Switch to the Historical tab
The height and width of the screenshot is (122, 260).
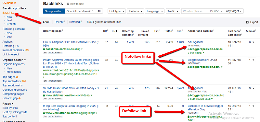pyautogui.click(x=75, y=22)
